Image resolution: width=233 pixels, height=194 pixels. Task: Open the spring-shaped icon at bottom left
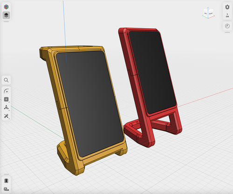6,181
